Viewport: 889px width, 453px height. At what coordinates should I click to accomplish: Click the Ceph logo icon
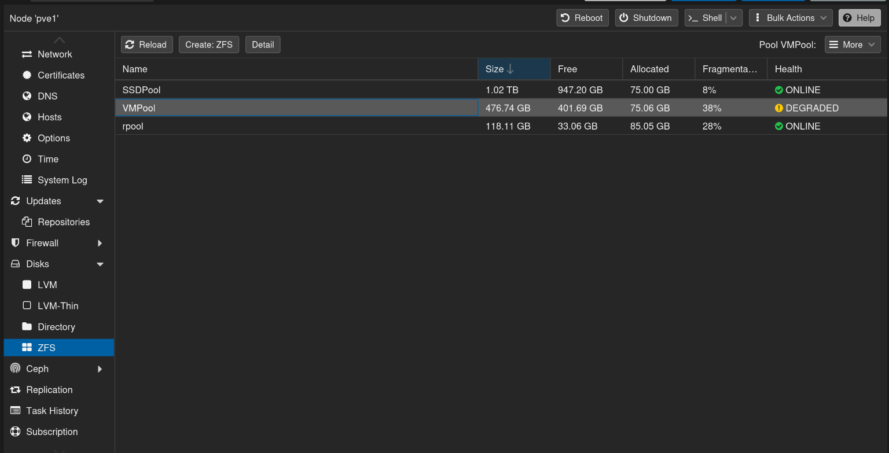(x=15, y=369)
